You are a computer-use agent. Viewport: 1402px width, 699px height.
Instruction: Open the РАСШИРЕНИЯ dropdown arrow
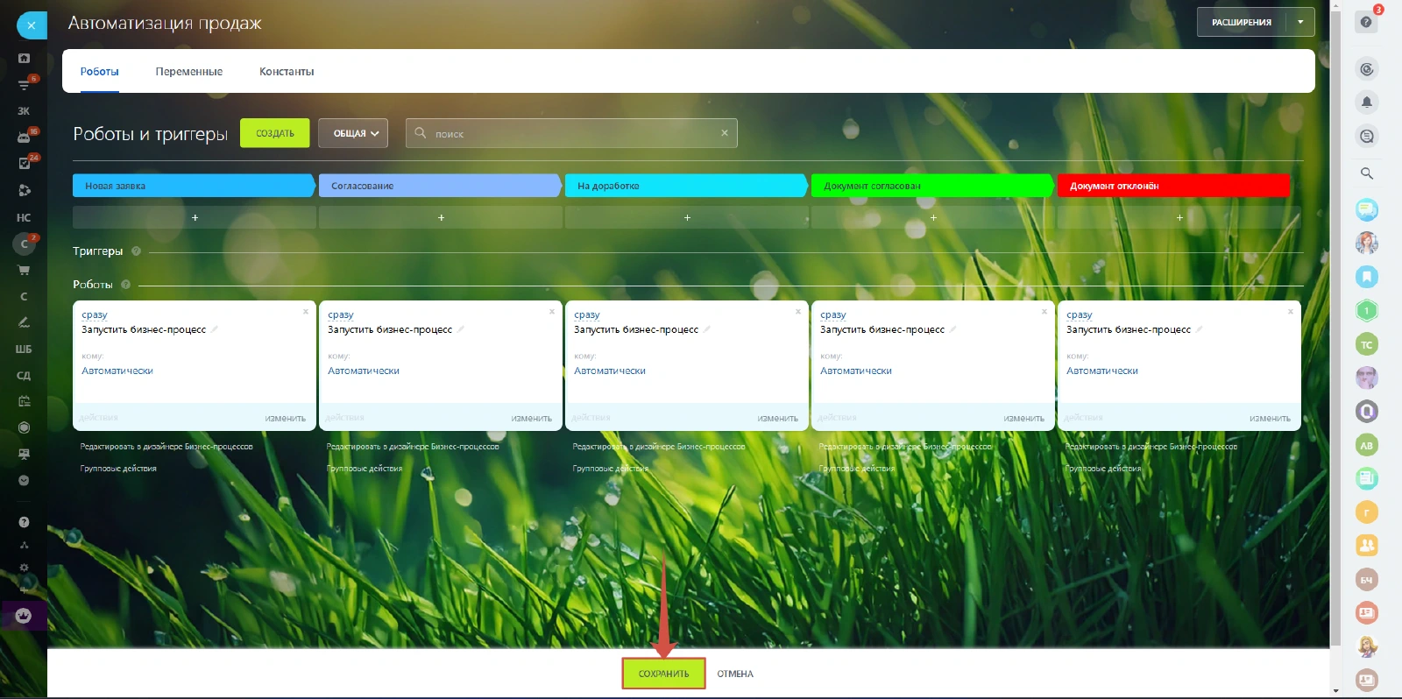click(x=1300, y=22)
